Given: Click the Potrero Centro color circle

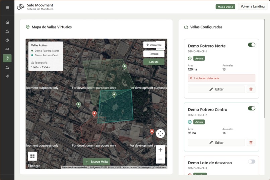Looking at the screenshot, I should coord(190,122).
